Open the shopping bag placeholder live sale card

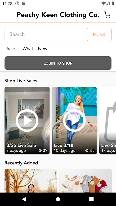coord(107,121)
